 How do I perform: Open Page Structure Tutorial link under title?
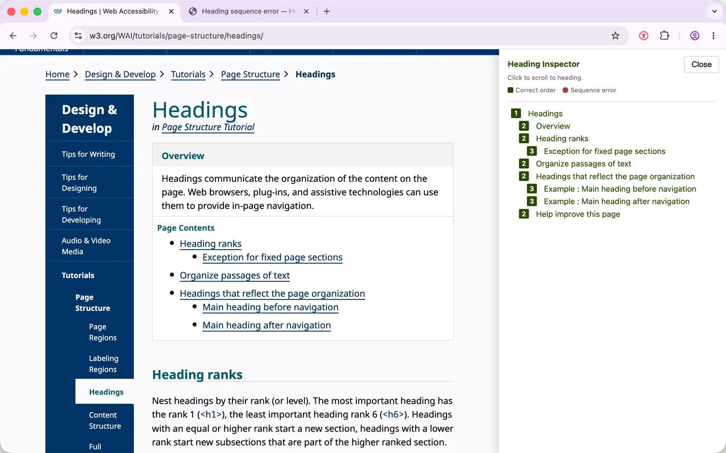tap(208, 127)
